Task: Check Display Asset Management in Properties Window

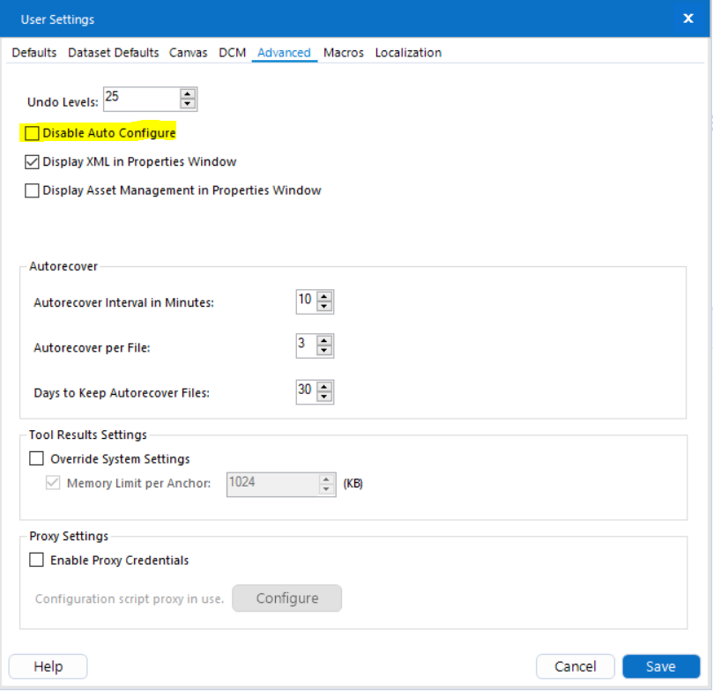Action: (33, 190)
